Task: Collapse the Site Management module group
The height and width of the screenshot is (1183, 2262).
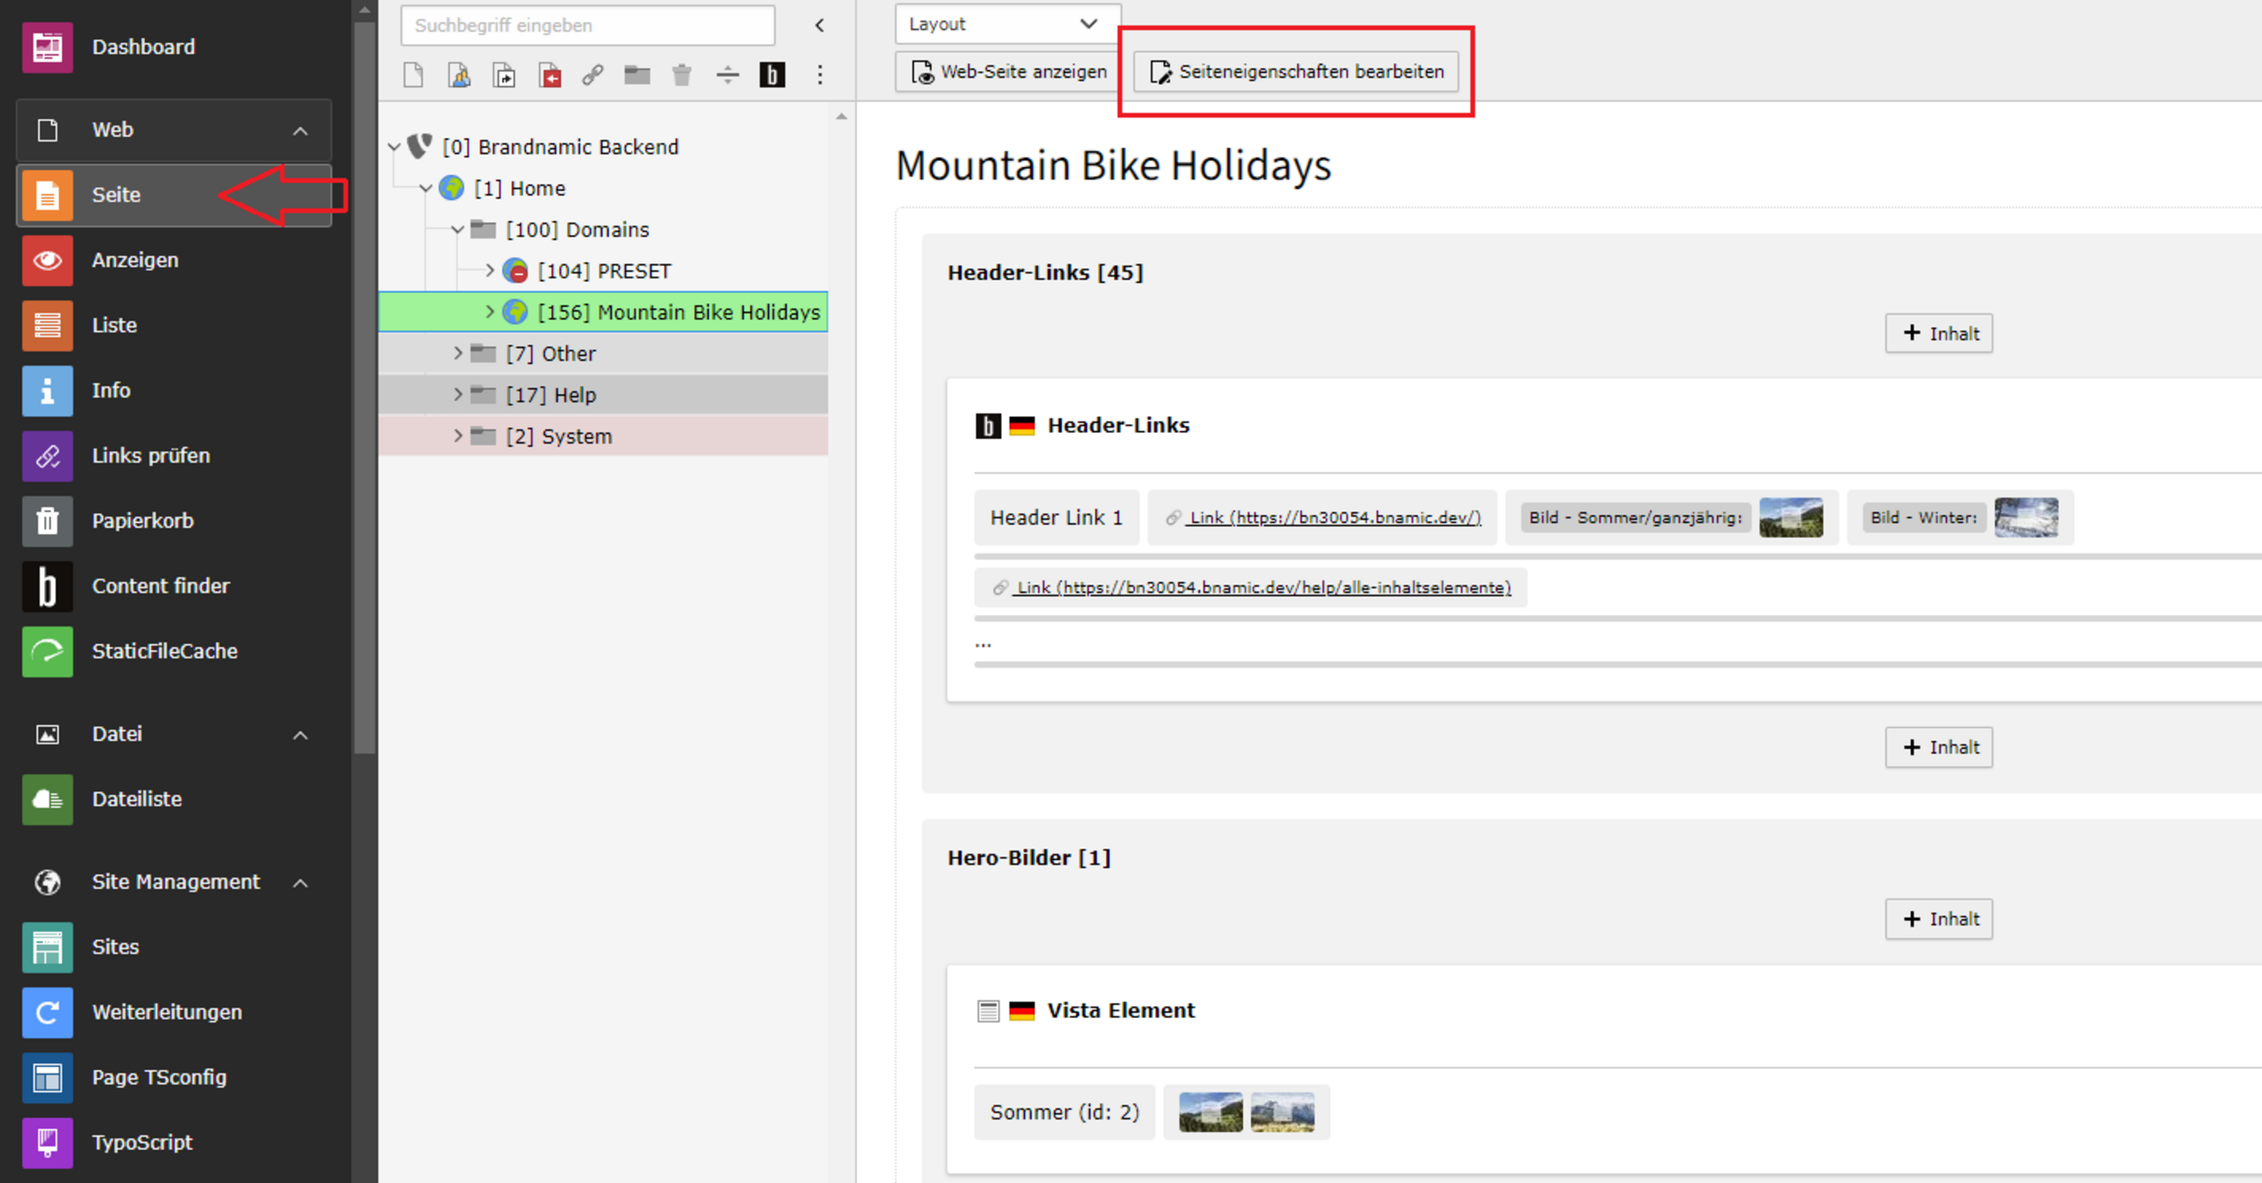Action: pos(300,883)
